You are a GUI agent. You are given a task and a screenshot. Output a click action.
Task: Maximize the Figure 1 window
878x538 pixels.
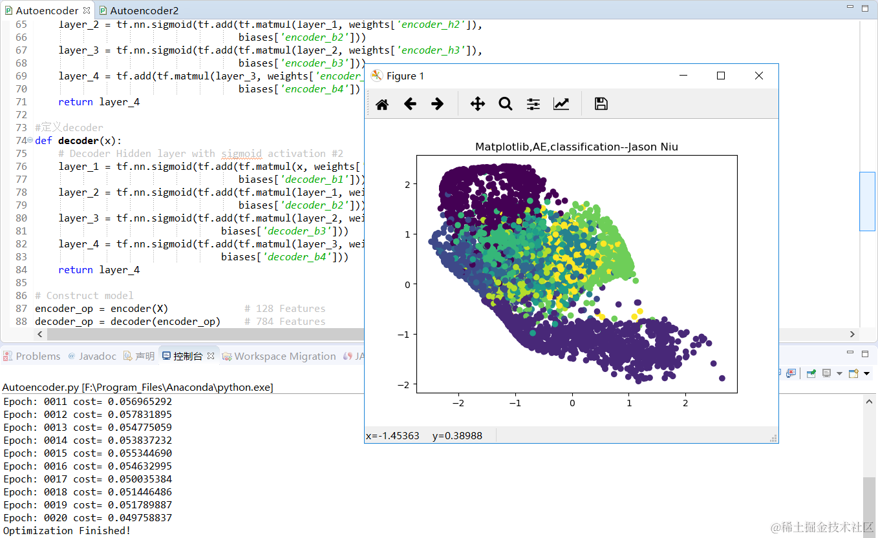721,76
